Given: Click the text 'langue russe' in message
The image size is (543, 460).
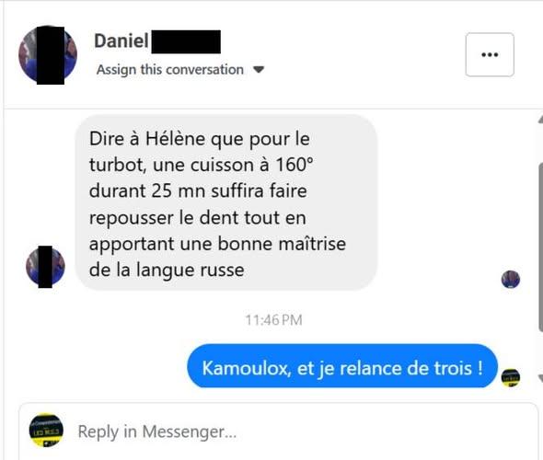Looking at the screenshot, I should pos(191,270).
